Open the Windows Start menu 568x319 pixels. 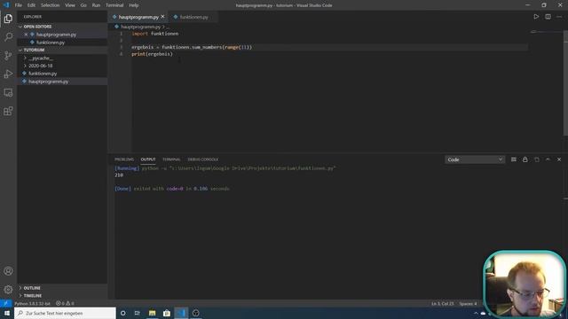coord(6,313)
